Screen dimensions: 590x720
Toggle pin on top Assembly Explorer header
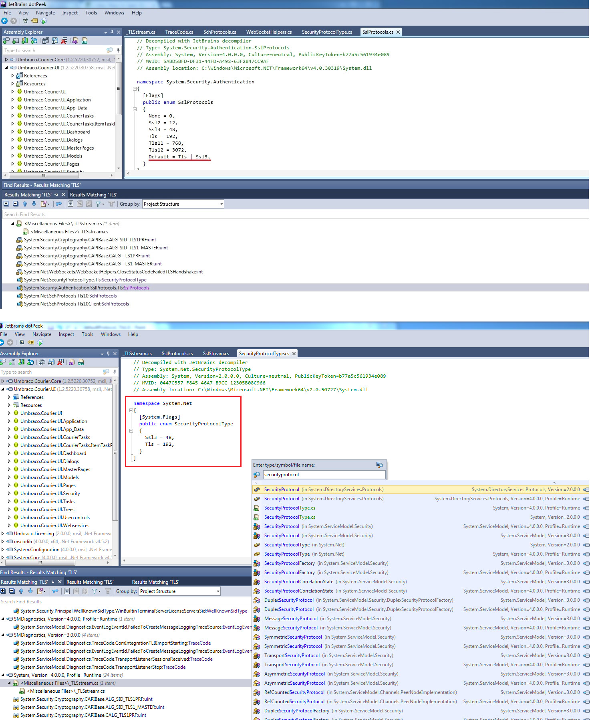pyautogui.click(x=112, y=32)
